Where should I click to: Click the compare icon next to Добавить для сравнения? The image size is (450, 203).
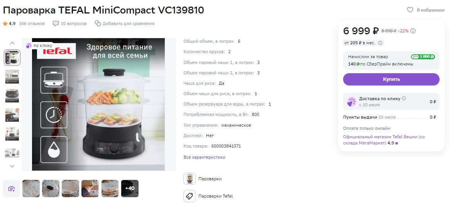click(98, 23)
